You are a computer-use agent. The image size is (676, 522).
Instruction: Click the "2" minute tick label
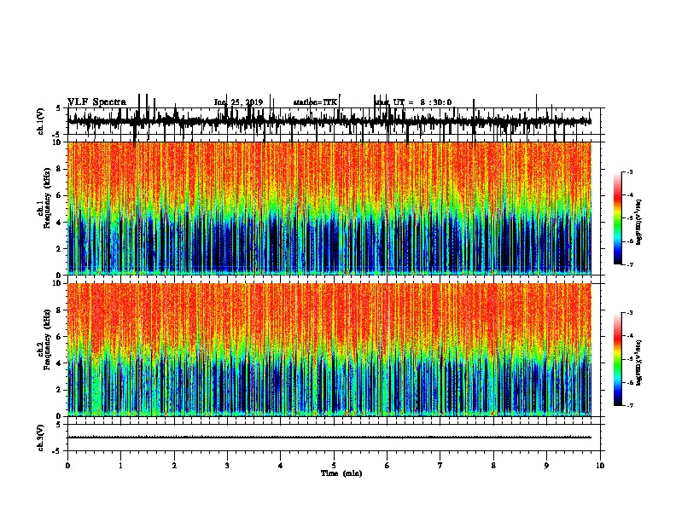click(174, 466)
